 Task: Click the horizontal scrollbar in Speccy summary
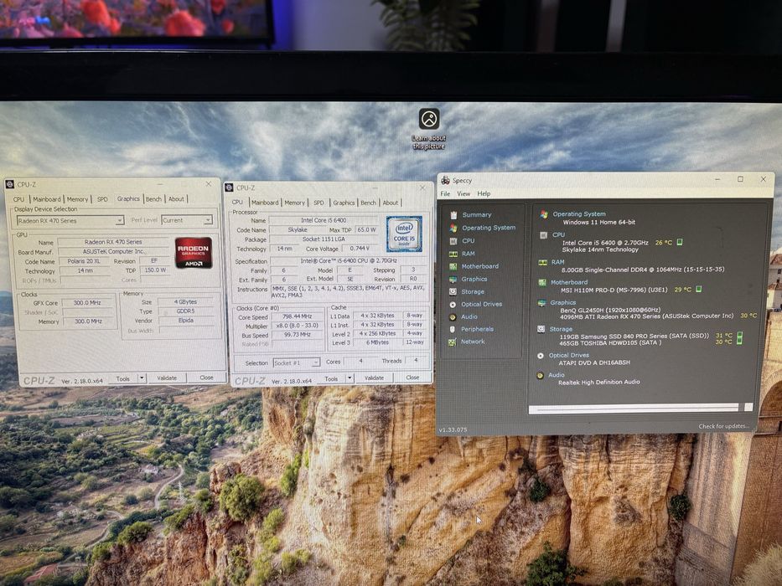pos(634,409)
